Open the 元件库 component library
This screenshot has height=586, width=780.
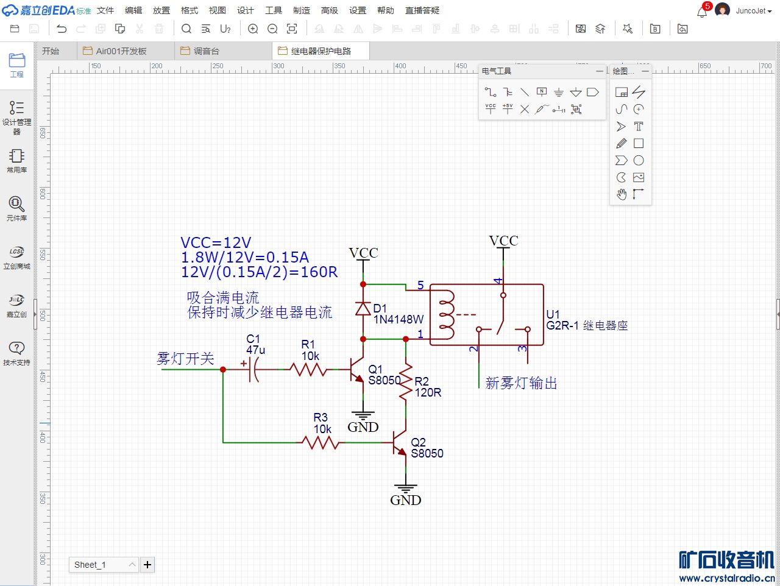(x=16, y=208)
